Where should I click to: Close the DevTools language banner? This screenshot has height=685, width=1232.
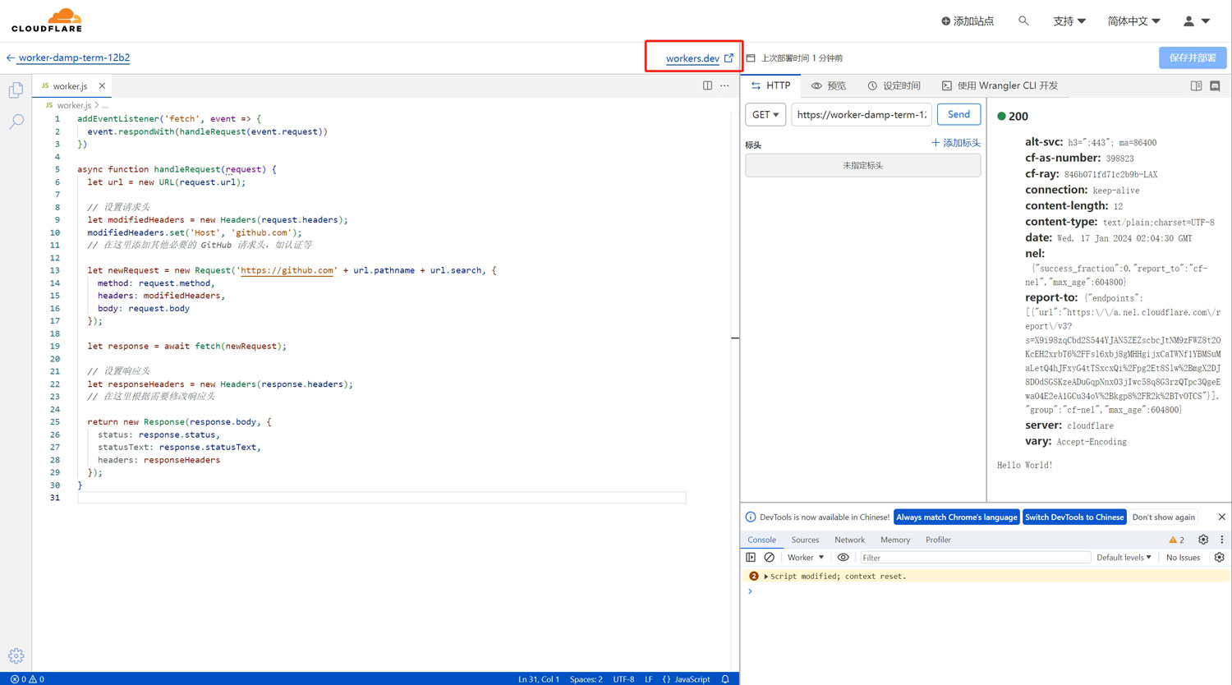point(1221,517)
